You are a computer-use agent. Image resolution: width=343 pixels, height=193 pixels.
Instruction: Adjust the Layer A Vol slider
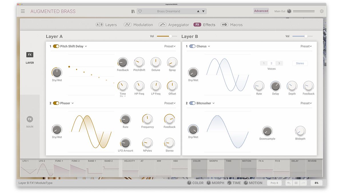pos(167,36)
